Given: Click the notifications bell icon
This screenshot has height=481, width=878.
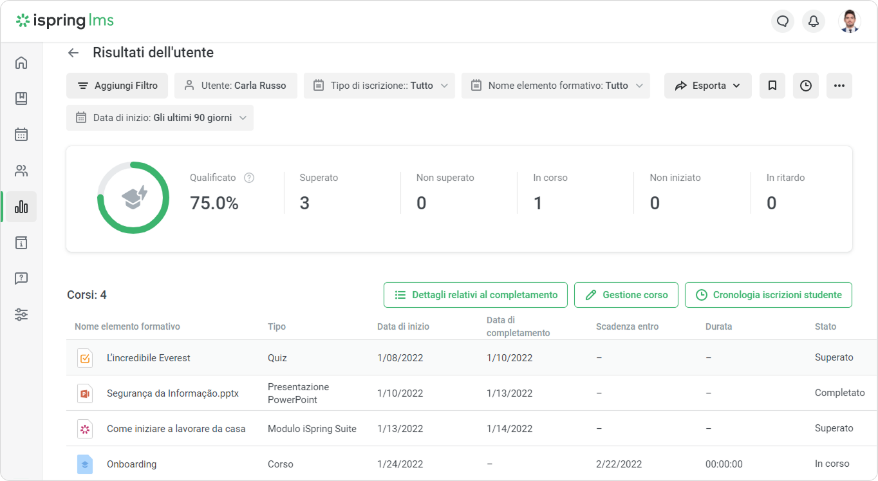Looking at the screenshot, I should 814,21.
